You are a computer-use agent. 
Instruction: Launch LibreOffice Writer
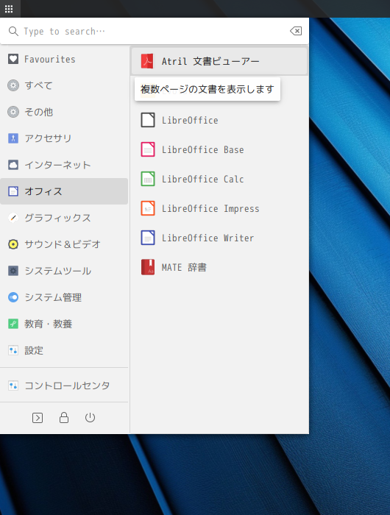(219, 238)
